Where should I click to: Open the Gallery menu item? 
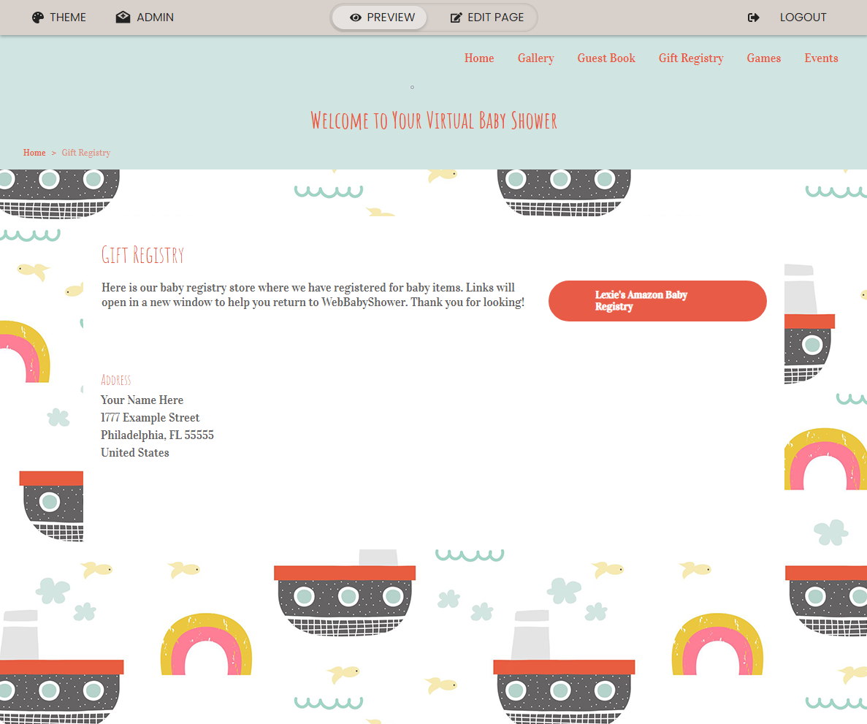536,58
